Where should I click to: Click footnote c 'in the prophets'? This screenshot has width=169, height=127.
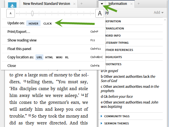(x=130, y=89)
